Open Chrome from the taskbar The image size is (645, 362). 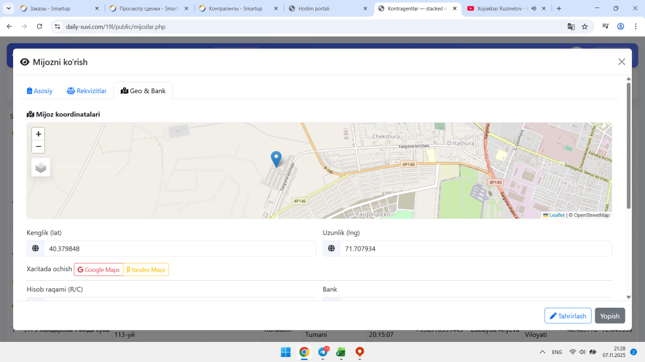(304, 352)
